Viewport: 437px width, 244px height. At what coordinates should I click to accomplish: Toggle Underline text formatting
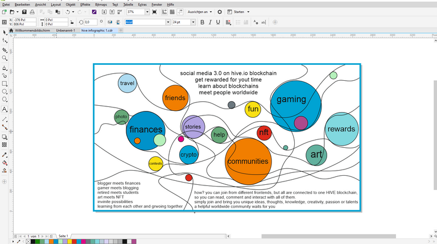tap(218, 22)
